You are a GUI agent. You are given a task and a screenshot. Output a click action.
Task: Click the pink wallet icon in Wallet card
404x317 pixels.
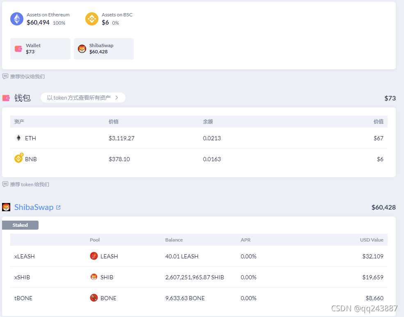[x=18, y=49]
